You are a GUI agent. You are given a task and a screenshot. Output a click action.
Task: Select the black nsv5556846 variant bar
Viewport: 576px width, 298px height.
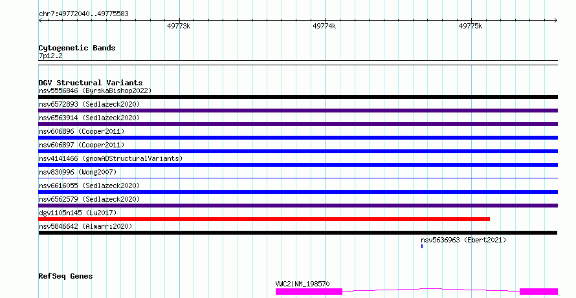pos(298,97)
